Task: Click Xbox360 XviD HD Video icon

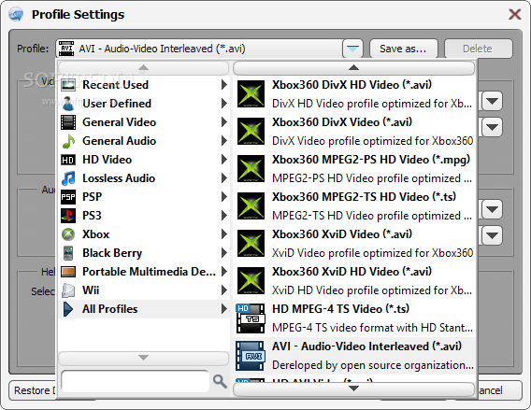Action: 251,281
